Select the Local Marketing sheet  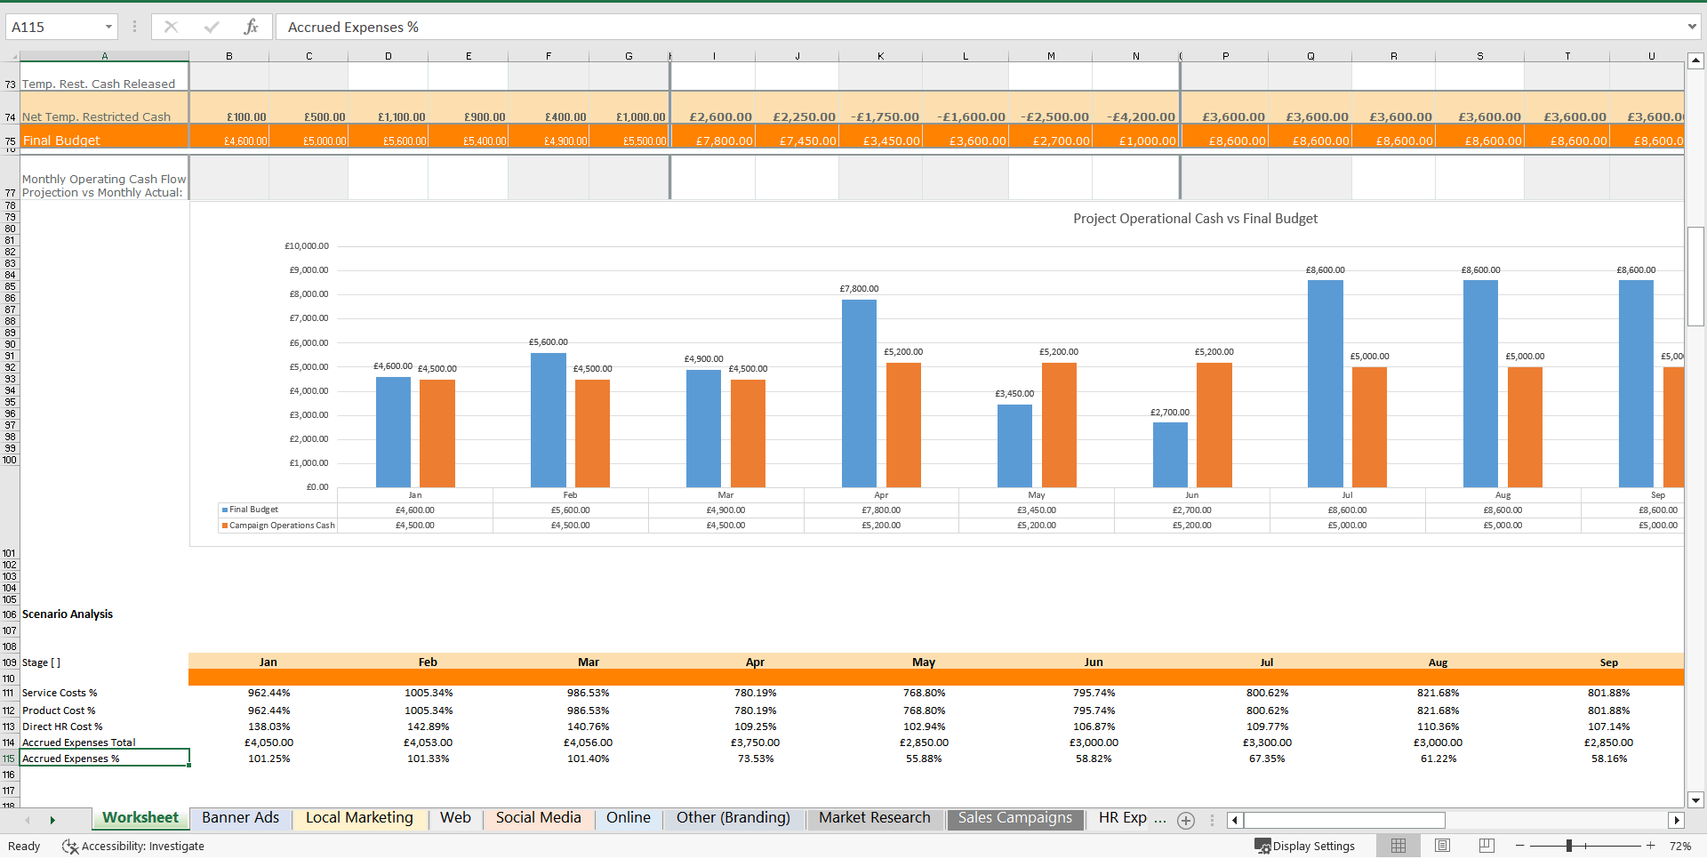[359, 818]
